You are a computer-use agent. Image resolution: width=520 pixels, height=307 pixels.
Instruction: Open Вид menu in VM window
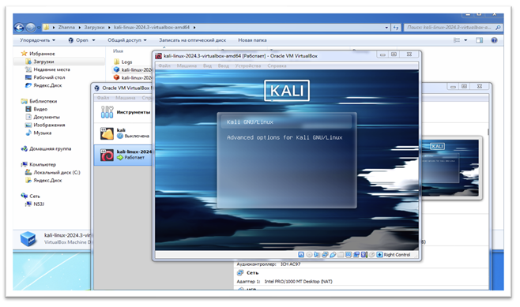[207, 66]
